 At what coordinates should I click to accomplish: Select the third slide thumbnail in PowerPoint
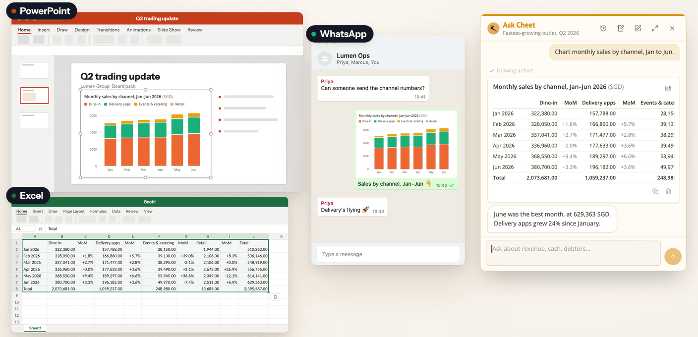click(34, 120)
